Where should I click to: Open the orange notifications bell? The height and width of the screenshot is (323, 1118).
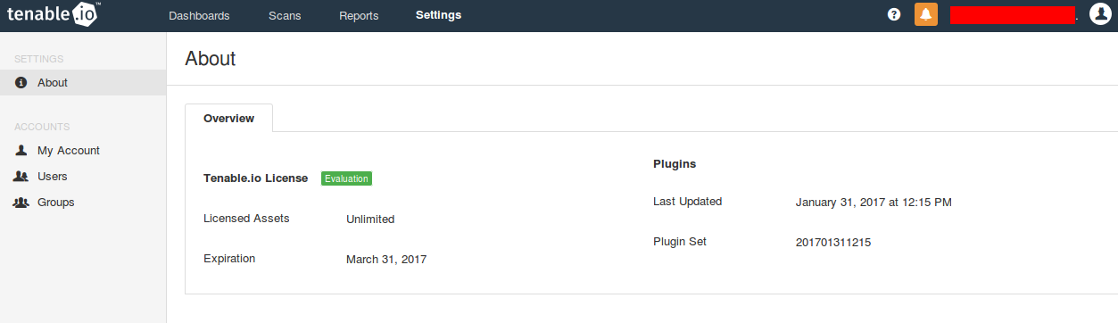(x=926, y=15)
